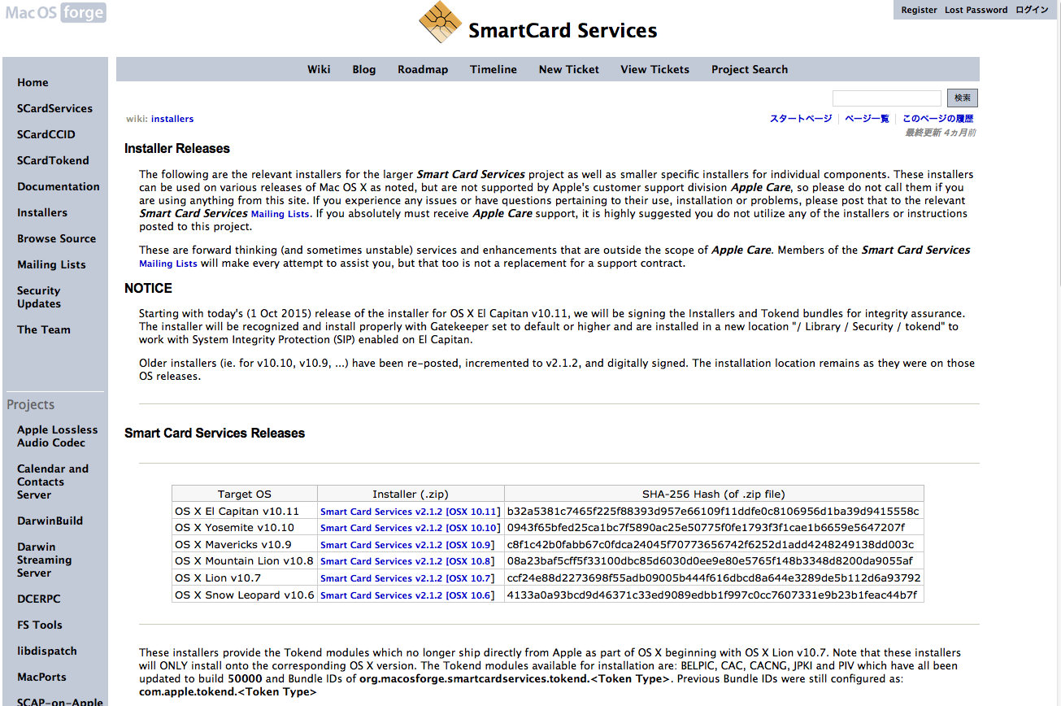Open the スタートページ link
Screen dimensions: 1061x706
(801, 119)
